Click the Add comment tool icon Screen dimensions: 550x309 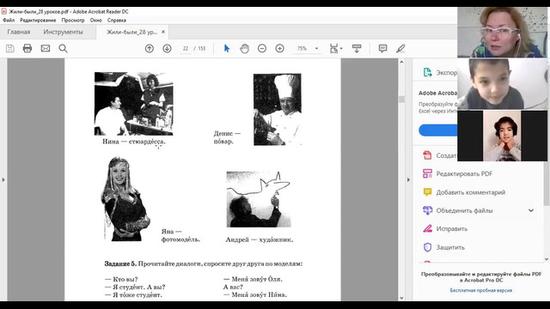pos(427,192)
